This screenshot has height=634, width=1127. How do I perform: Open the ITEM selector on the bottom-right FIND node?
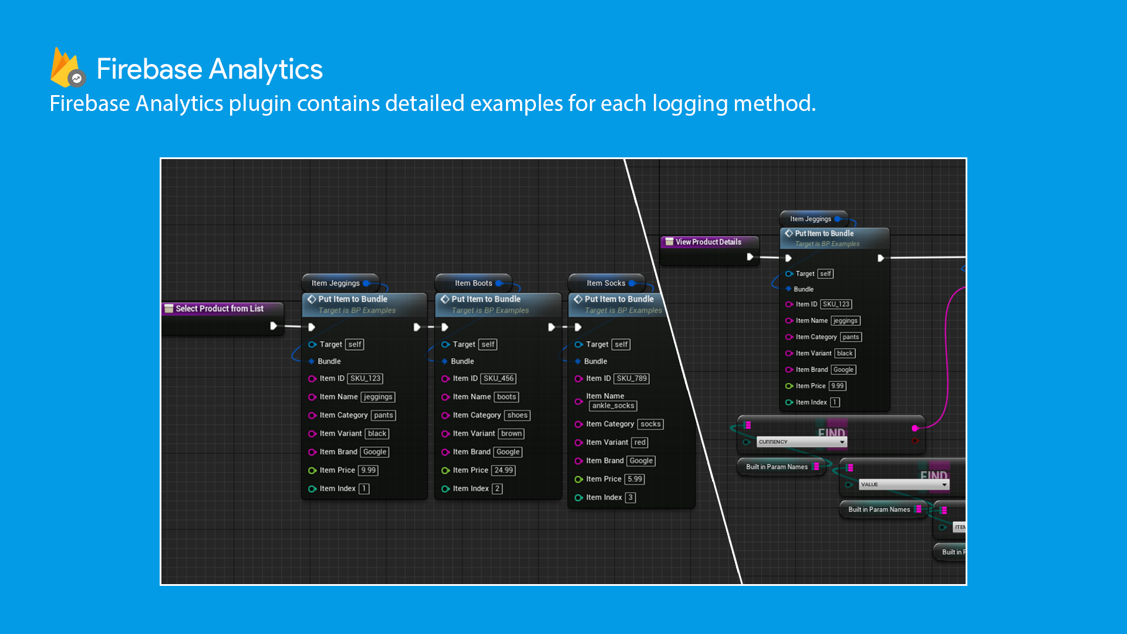pyautogui.click(x=960, y=527)
